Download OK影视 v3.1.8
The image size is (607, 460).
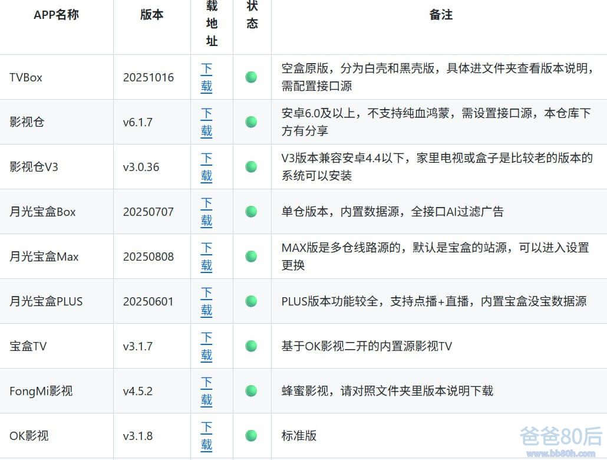tap(206, 436)
